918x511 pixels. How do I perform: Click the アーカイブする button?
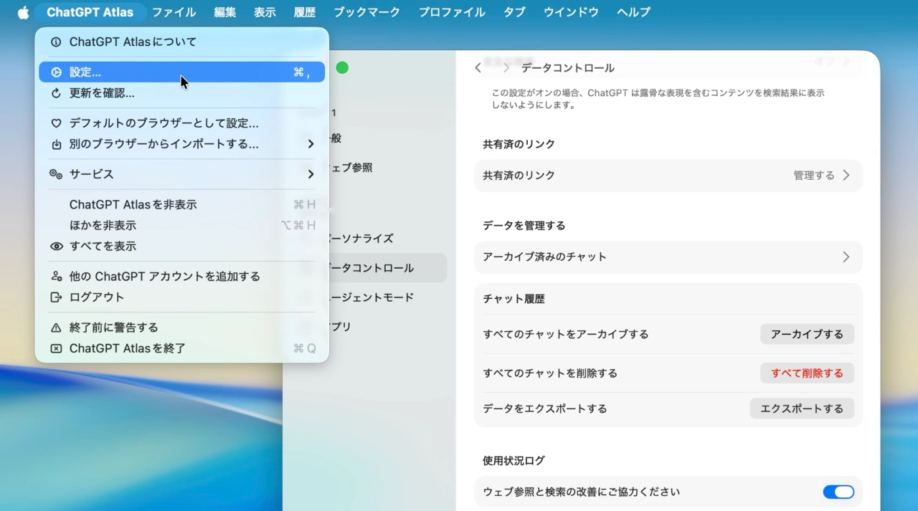click(x=807, y=334)
